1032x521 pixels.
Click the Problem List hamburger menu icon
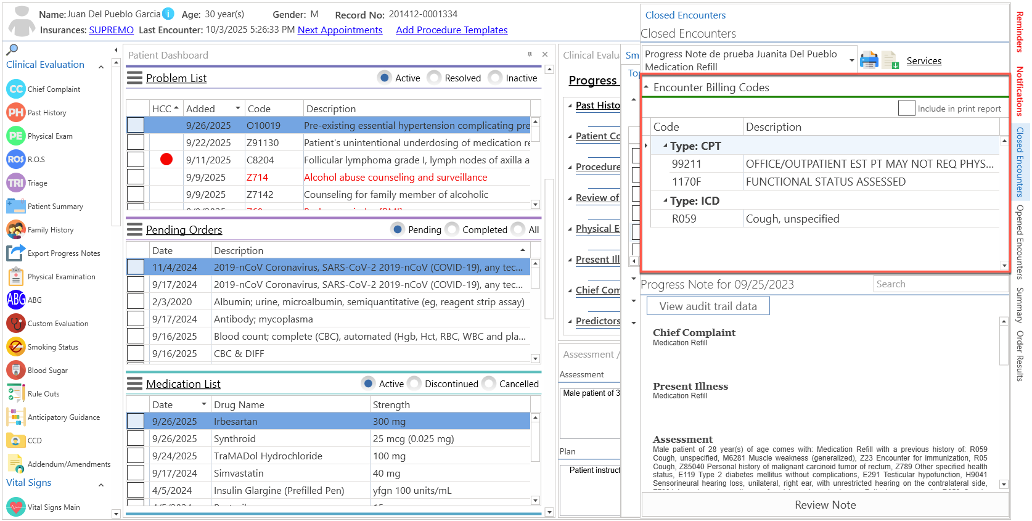point(134,78)
